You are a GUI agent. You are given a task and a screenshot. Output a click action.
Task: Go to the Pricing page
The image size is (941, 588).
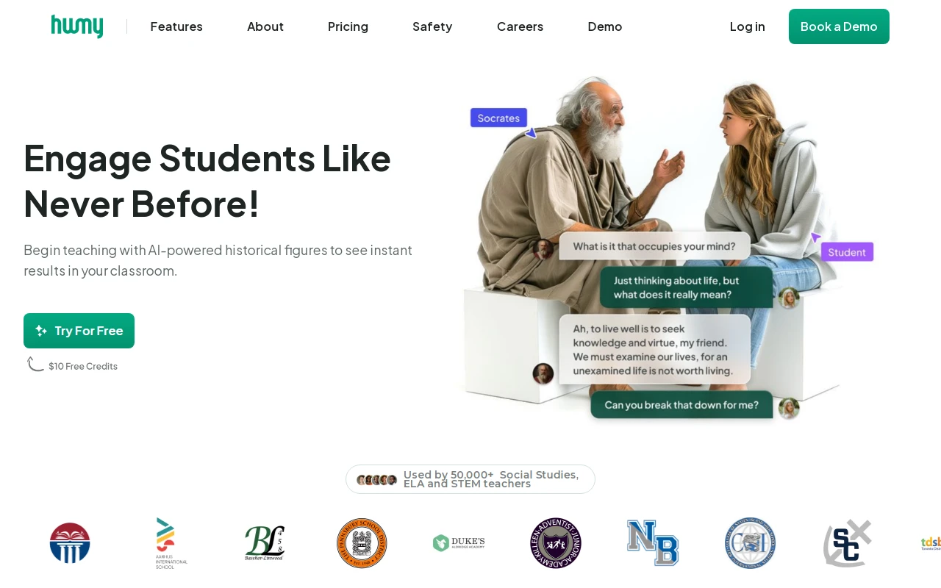pos(348,26)
